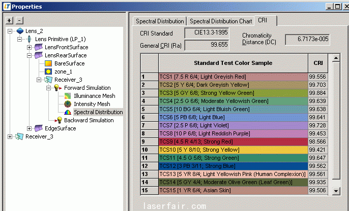Click the LensFrontSurface purple surface icon
Image resolution: width=349 pixels, height=211 pixels.
point(39,47)
